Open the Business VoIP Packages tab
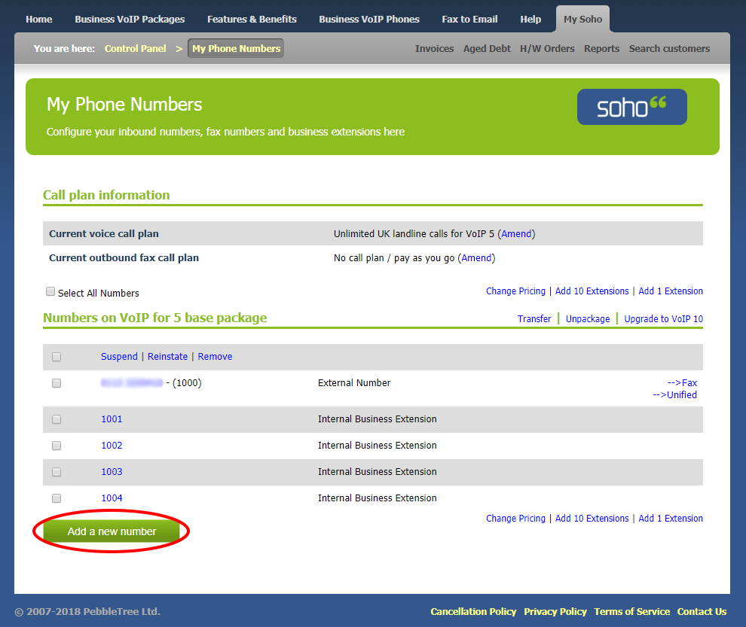 click(x=130, y=19)
